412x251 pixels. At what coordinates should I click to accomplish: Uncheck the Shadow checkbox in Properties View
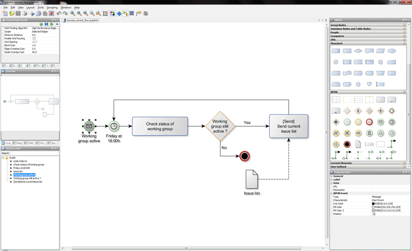click(373, 214)
